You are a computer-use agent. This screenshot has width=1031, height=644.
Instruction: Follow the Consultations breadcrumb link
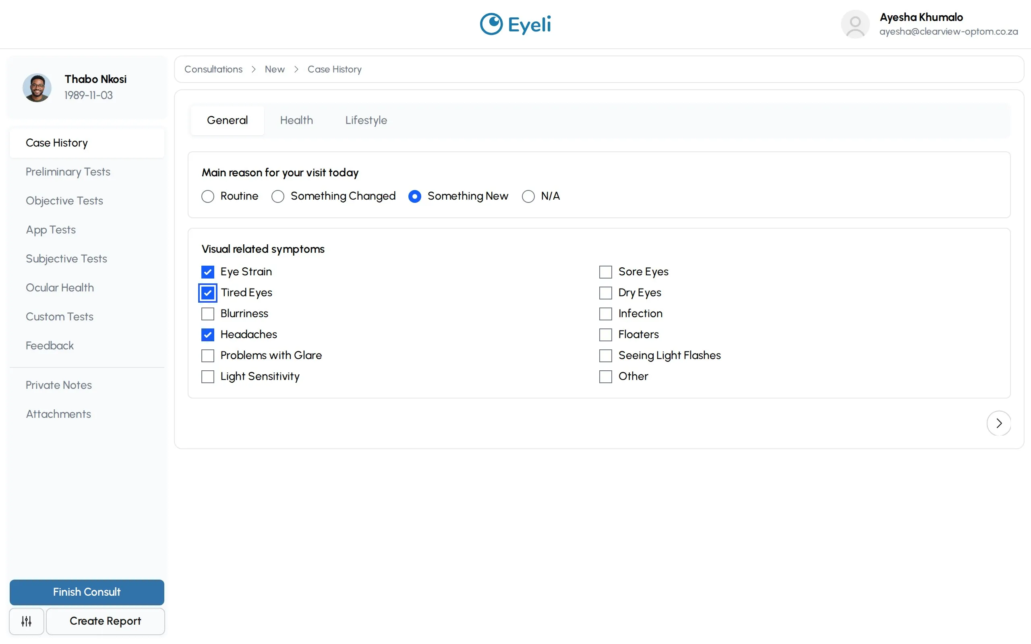click(213, 69)
